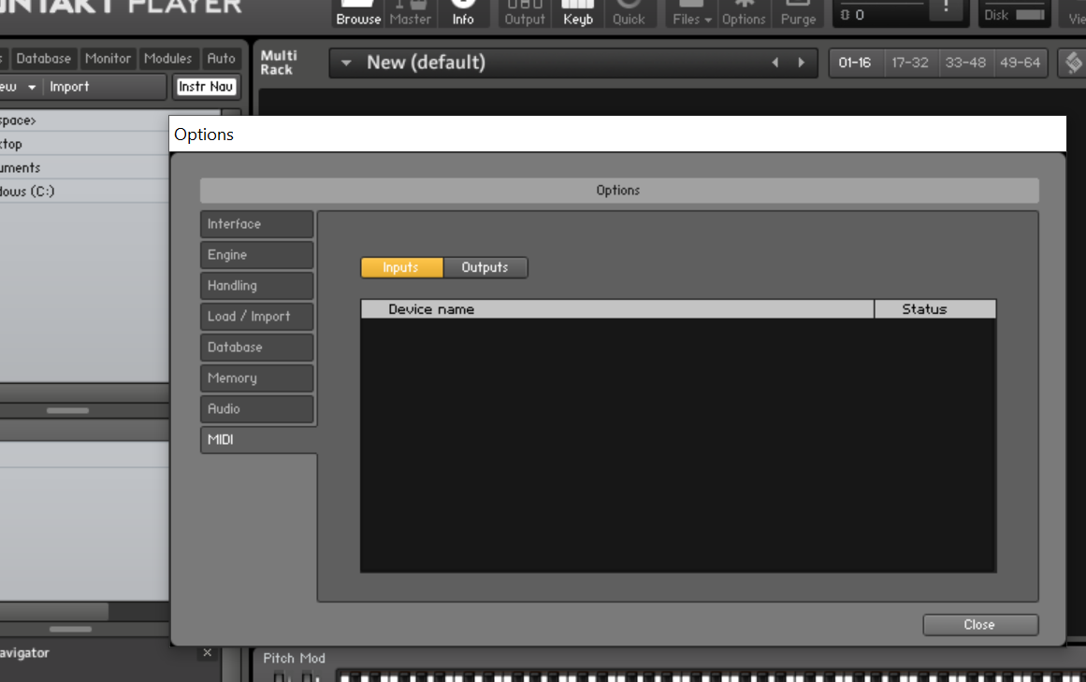The width and height of the screenshot is (1086, 682).
Task: Open the Quick-load toolbar button
Action: (629, 13)
